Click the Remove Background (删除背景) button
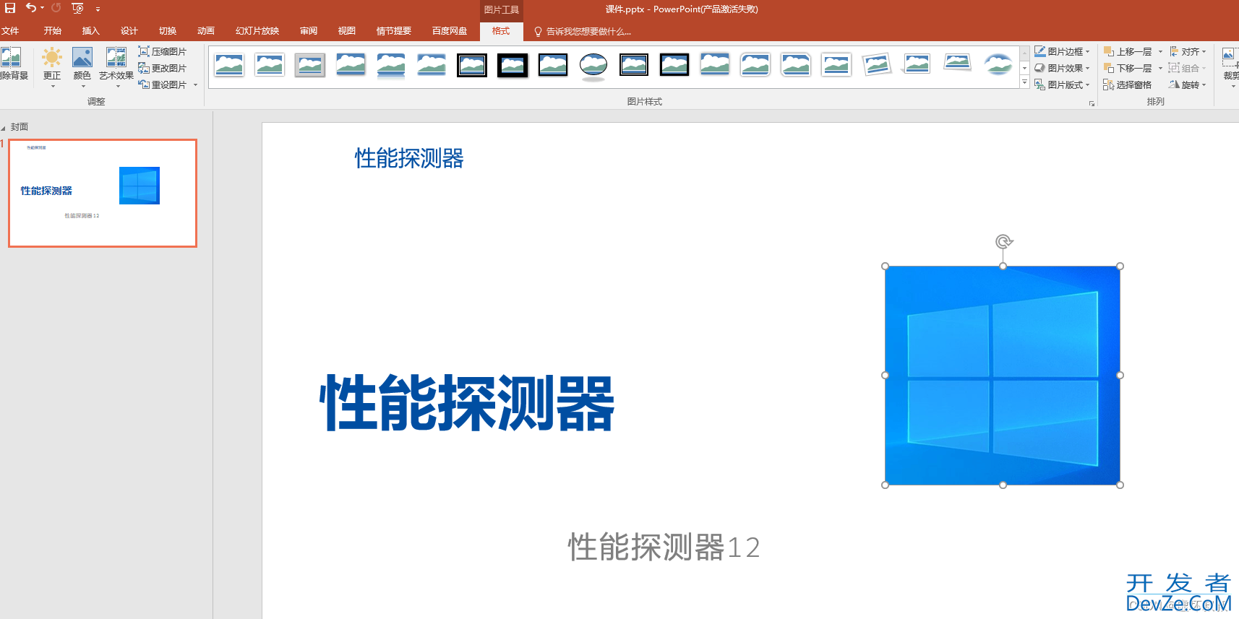This screenshot has height=619, width=1239. [12, 64]
